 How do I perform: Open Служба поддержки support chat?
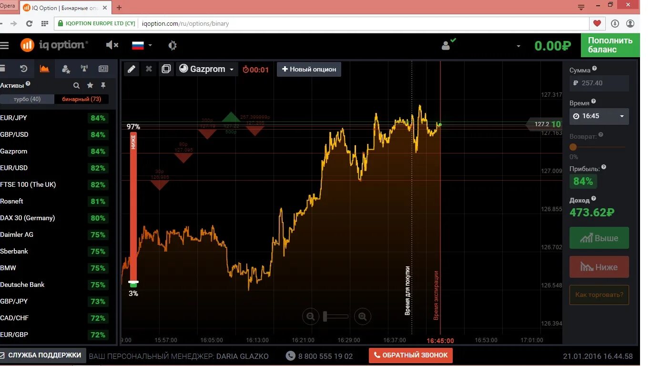(x=43, y=356)
